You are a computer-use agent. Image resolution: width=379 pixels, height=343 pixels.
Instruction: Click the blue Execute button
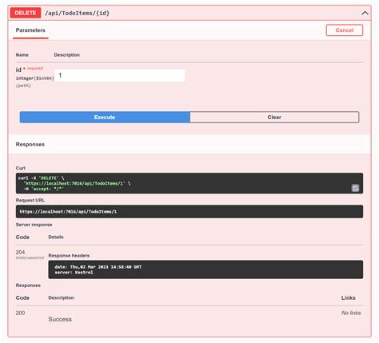point(105,118)
